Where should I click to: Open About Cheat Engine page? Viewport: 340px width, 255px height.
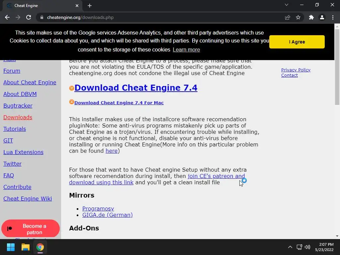coord(30,82)
